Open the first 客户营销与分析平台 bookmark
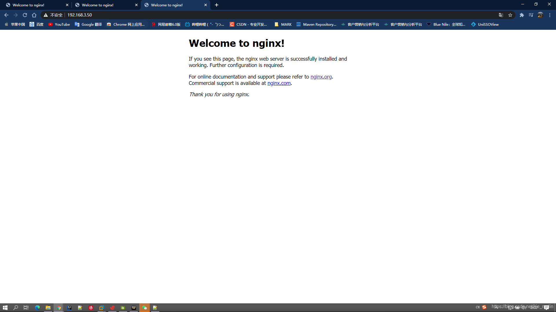The width and height of the screenshot is (556, 312). pos(360,24)
